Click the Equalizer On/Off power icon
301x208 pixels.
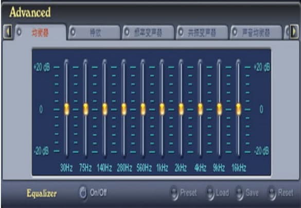pyautogui.click(x=83, y=193)
